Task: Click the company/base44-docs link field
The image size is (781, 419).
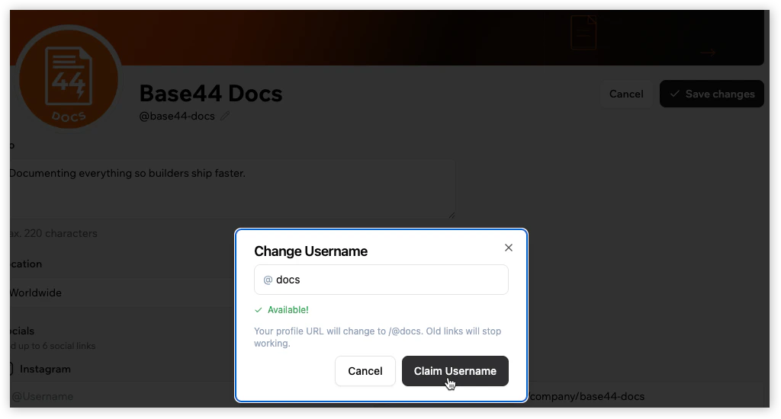Action: click(645, 397)
